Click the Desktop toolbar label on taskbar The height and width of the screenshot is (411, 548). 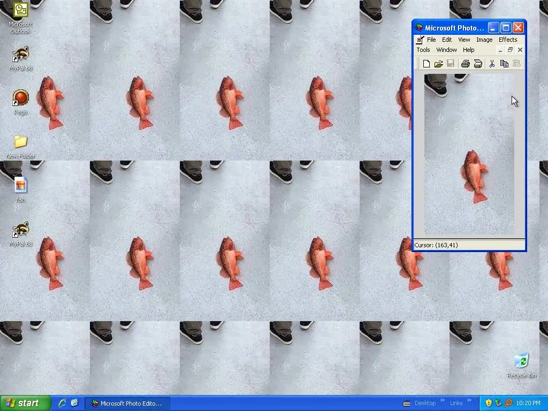(x=425, y=404)
